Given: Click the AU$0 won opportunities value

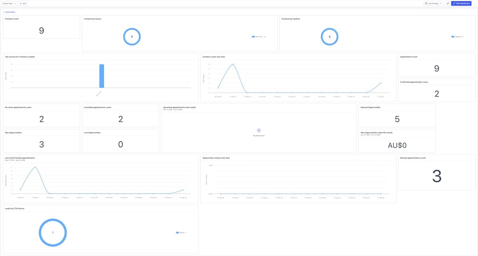Looking at the screenshot, I should [x=397, y=145].
